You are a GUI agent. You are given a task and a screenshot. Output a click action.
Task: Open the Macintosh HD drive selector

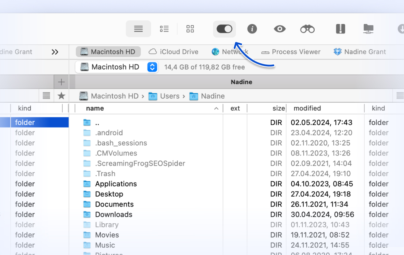pos(152,67)
